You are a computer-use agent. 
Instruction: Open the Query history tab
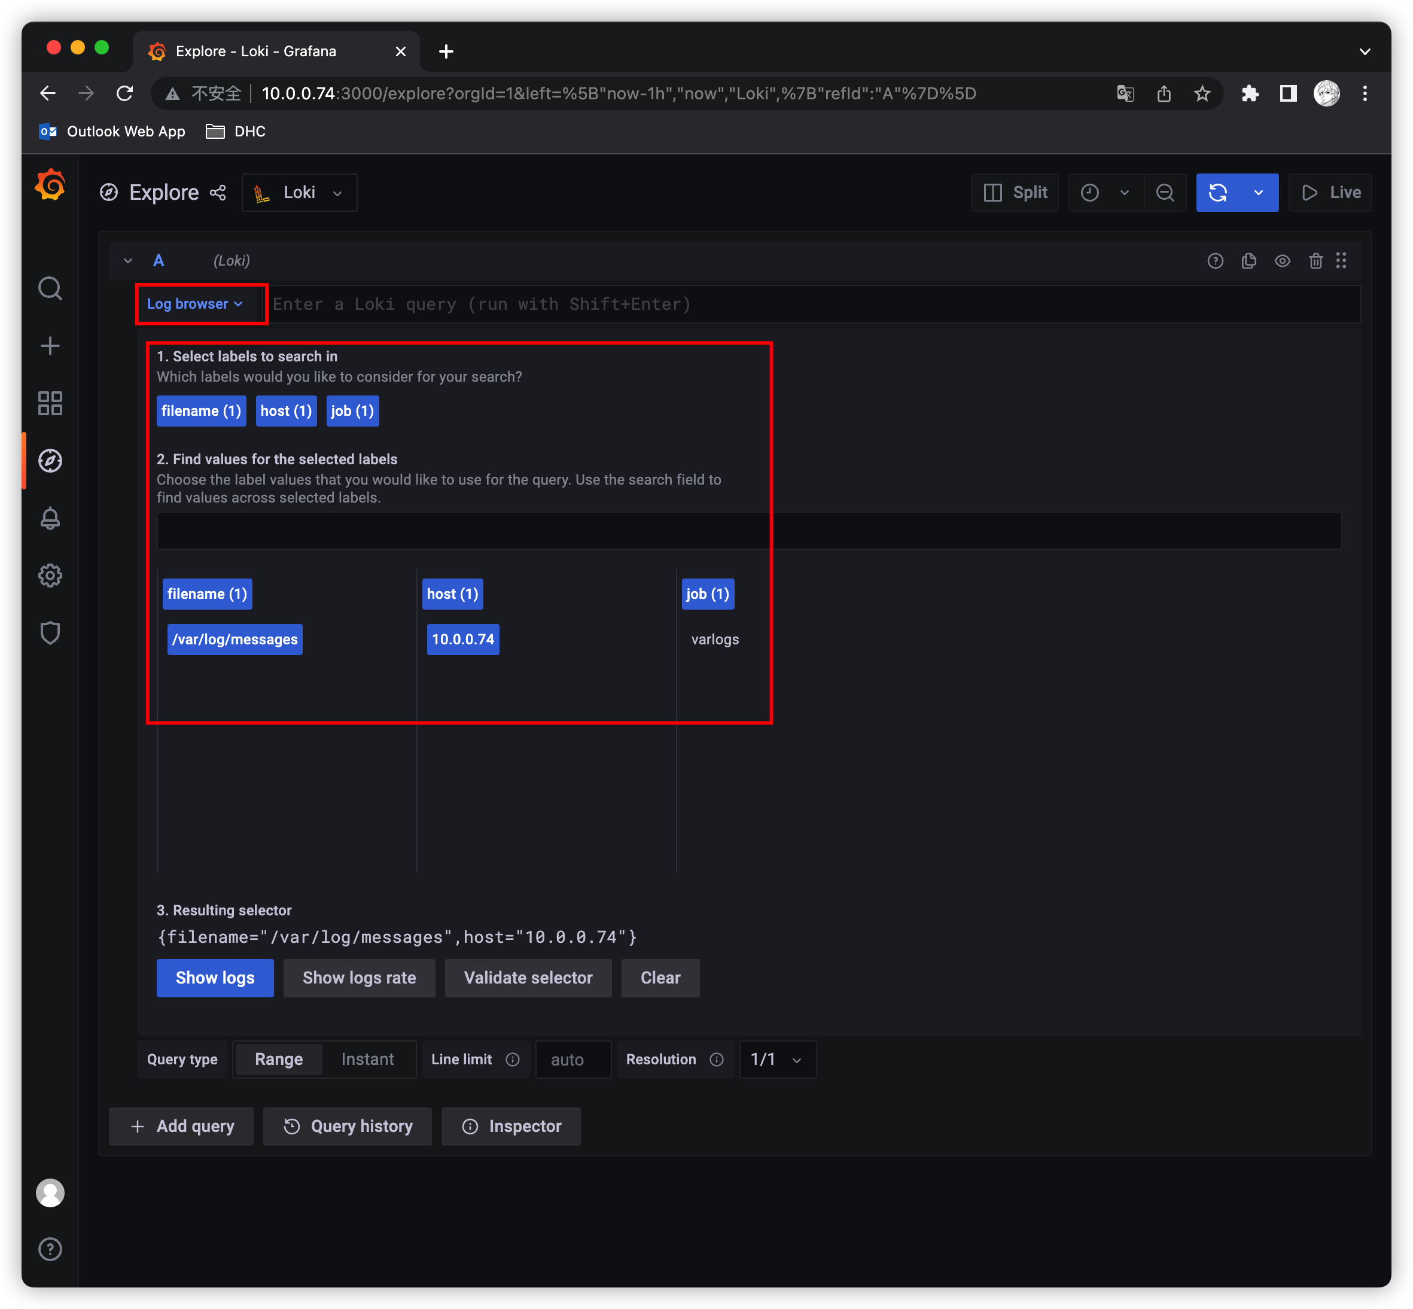348,1127
